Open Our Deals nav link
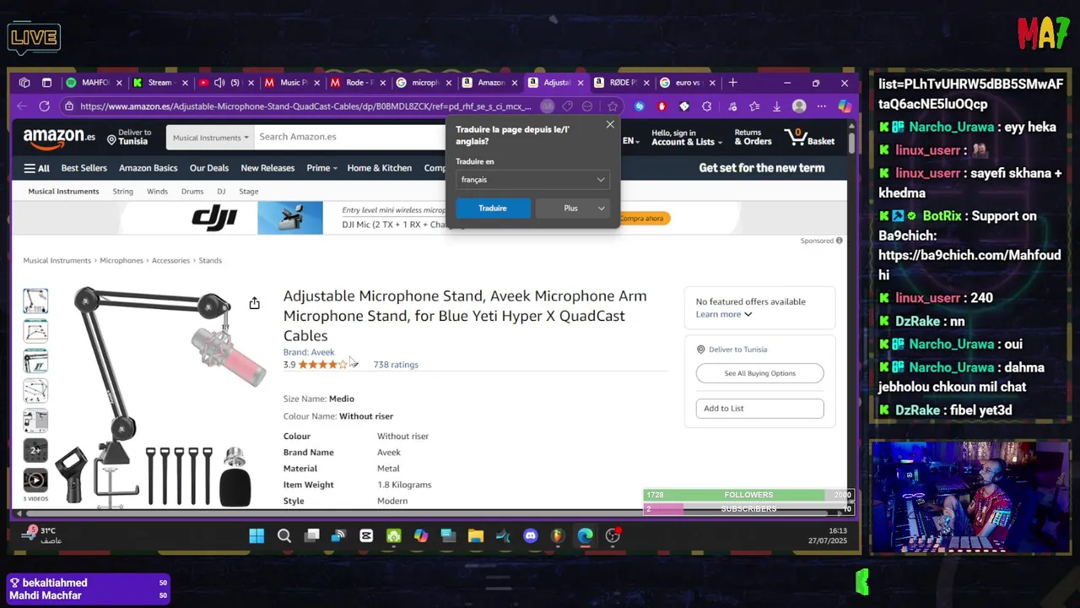This screenshot has height=608, width=1080. 209,168
